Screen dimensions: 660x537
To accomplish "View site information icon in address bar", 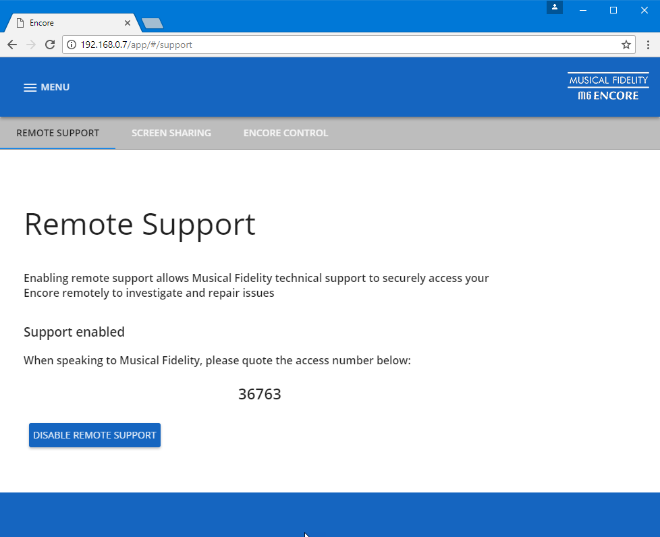I will [72, 45].
